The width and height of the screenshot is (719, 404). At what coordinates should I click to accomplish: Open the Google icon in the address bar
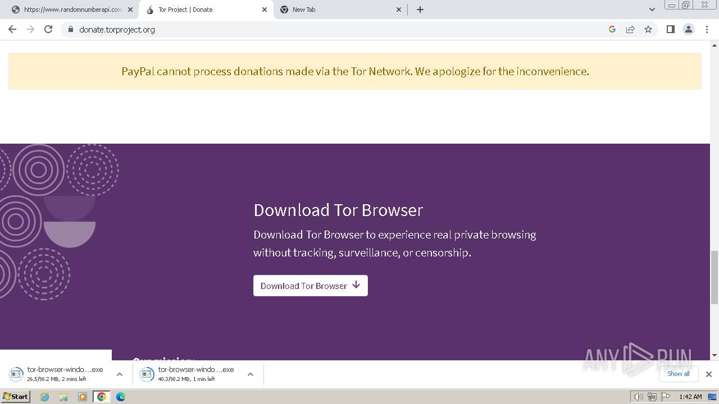612,29
